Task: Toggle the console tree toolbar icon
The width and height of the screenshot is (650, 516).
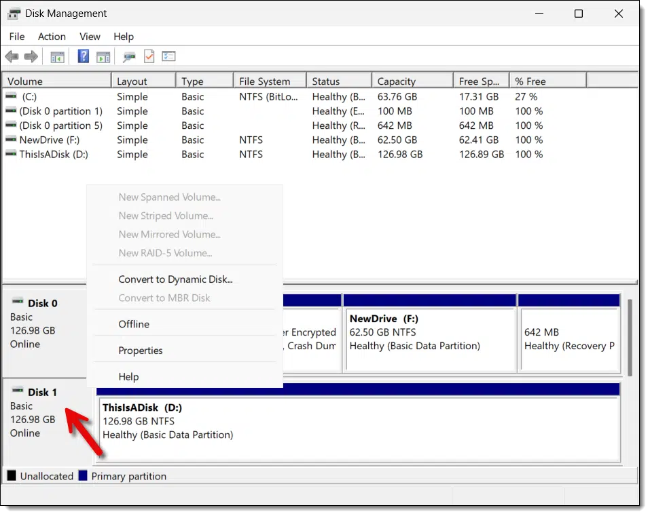Action: pos(57,57)
